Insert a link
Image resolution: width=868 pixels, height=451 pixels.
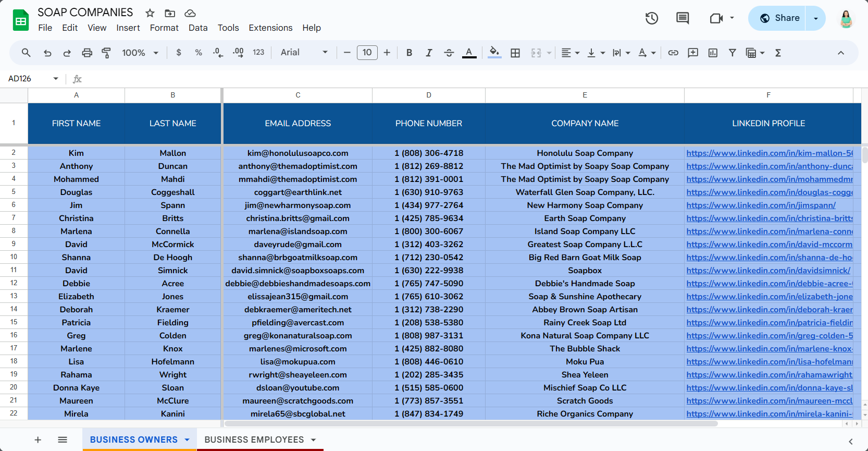tap(673, 53)
